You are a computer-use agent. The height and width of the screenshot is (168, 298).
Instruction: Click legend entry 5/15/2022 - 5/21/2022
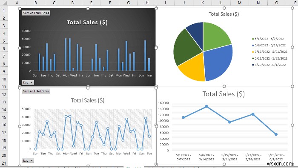tap(269, 51)
